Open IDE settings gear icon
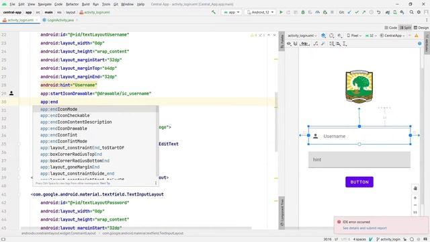Screen dimensions: 430x242 point(419,12)
